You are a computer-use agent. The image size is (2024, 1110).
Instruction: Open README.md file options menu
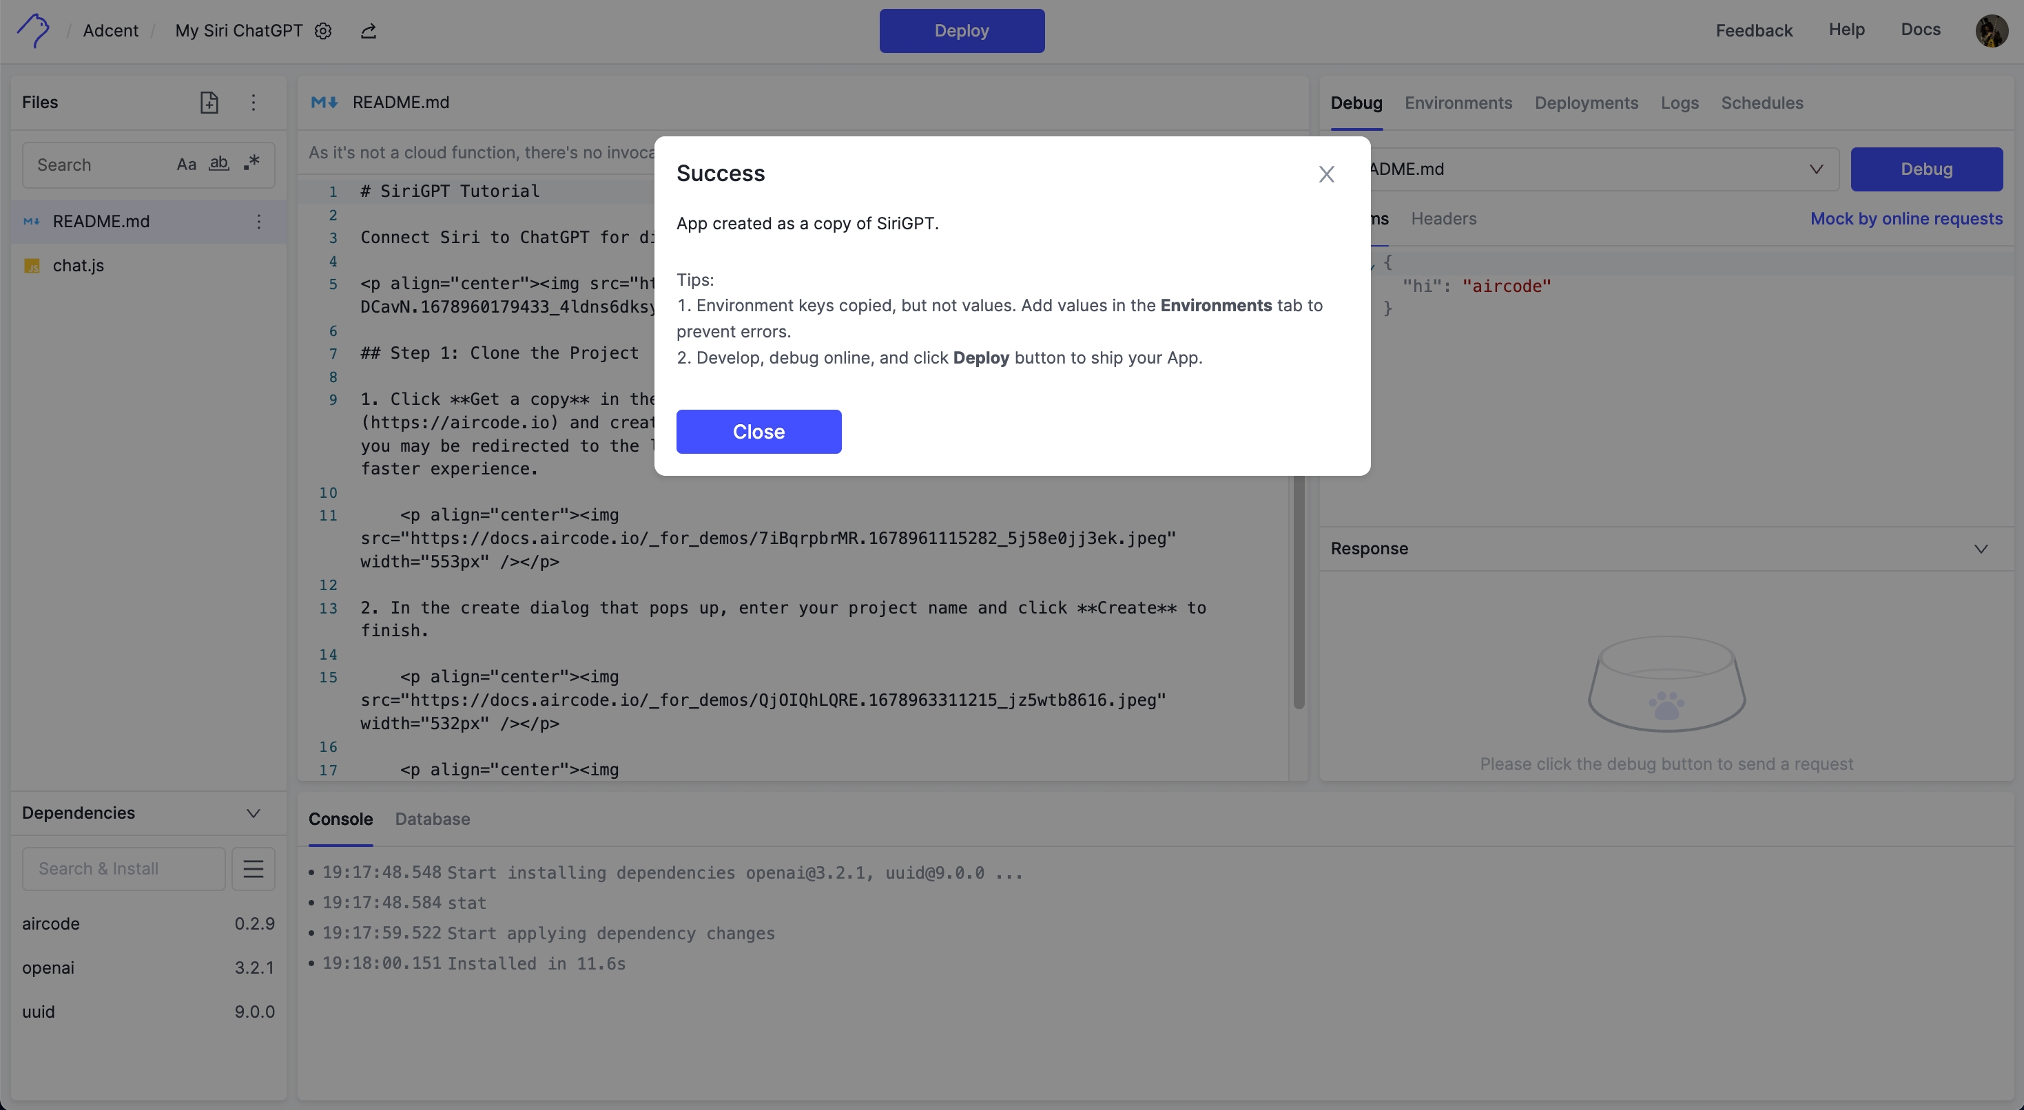[x=258, y=222]
